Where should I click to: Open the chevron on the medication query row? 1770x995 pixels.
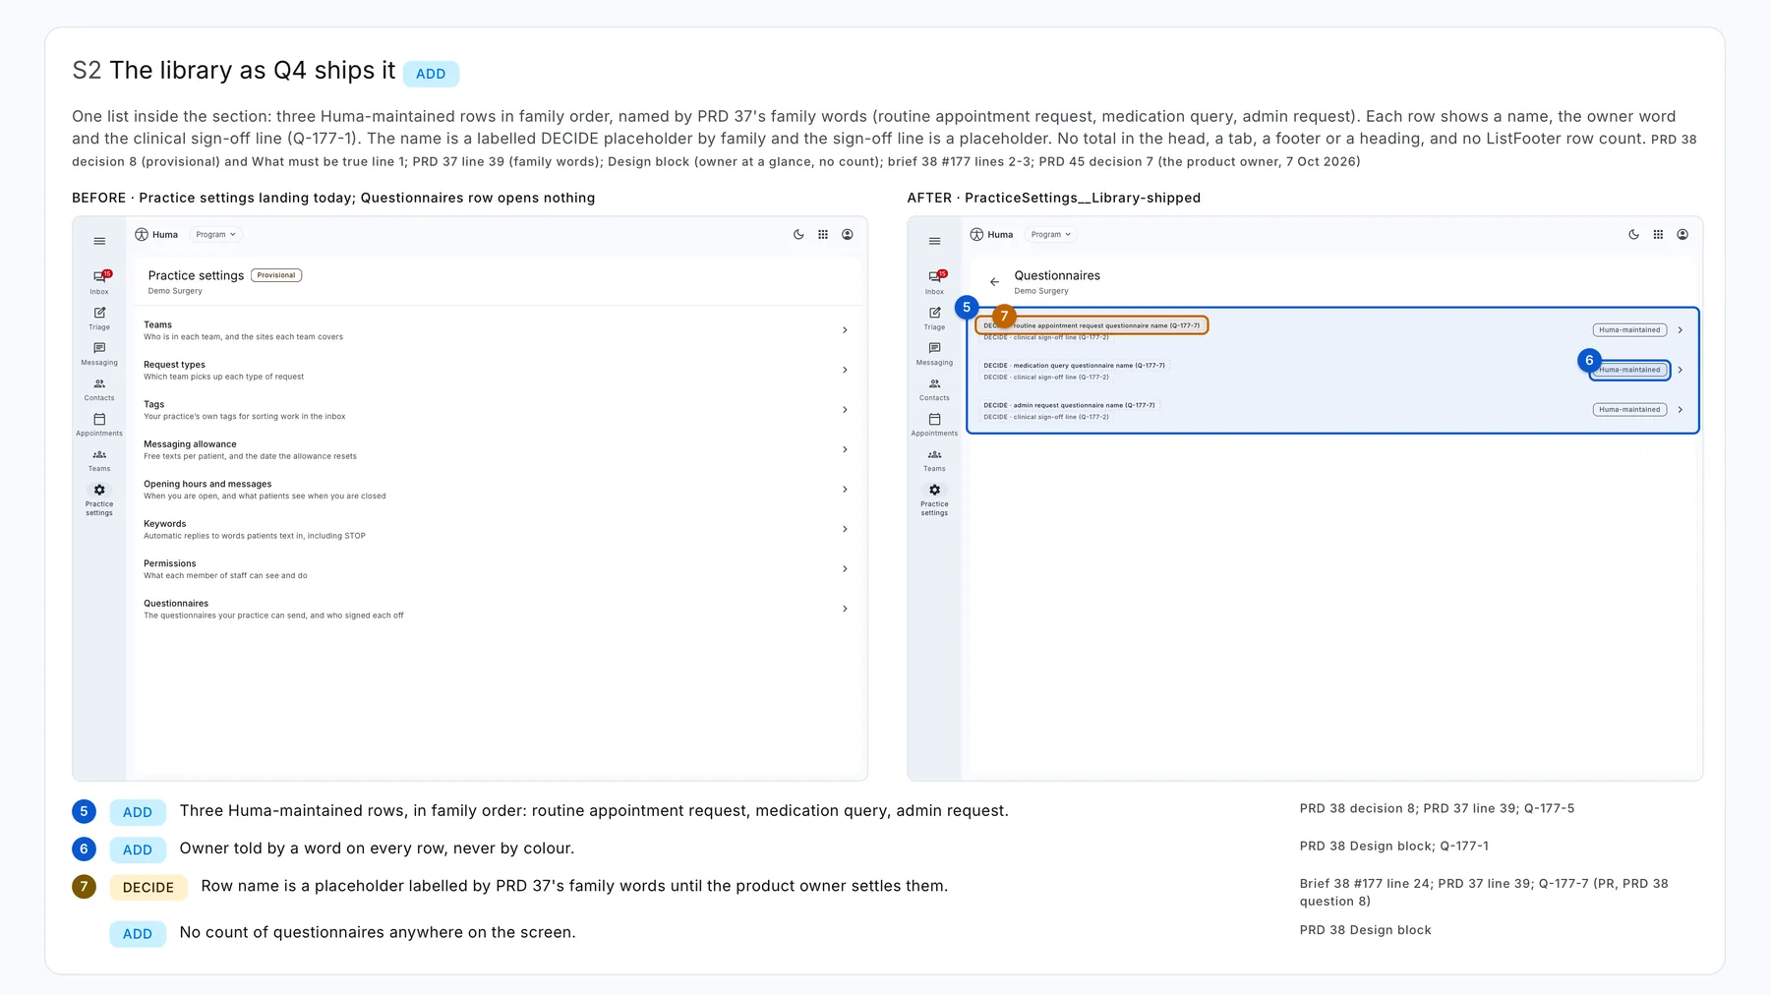pos(1680,370)
